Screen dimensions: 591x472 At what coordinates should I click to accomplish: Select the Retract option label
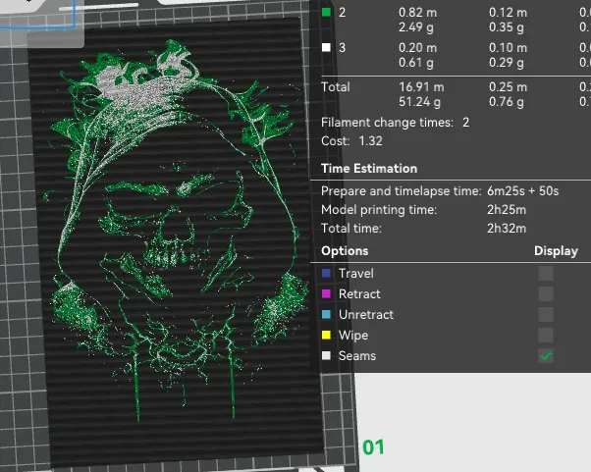pos(359,293)
